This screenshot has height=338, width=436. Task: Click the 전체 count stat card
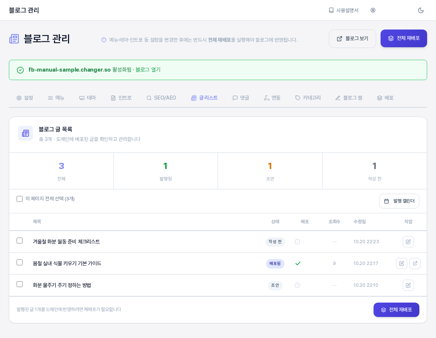61,171
